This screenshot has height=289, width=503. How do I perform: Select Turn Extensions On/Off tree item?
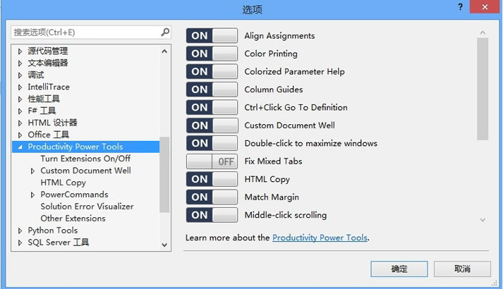click(x=85, y=159)
